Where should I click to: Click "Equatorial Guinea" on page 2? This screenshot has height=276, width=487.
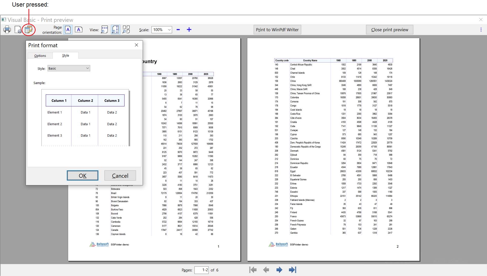pyautogui.click(x=298, y=179)
